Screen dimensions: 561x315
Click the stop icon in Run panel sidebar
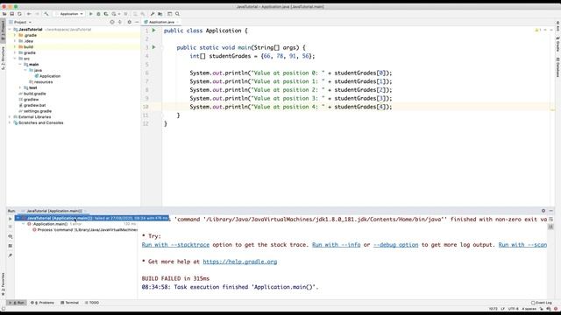(x=10, y=227)
